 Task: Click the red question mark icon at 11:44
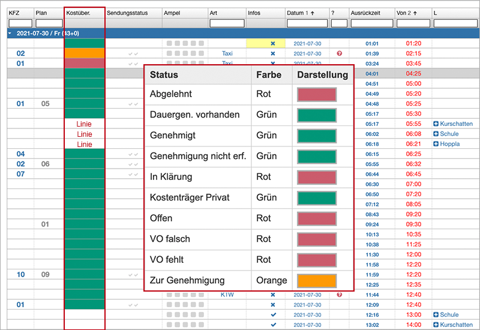click(x=340, y=295)
